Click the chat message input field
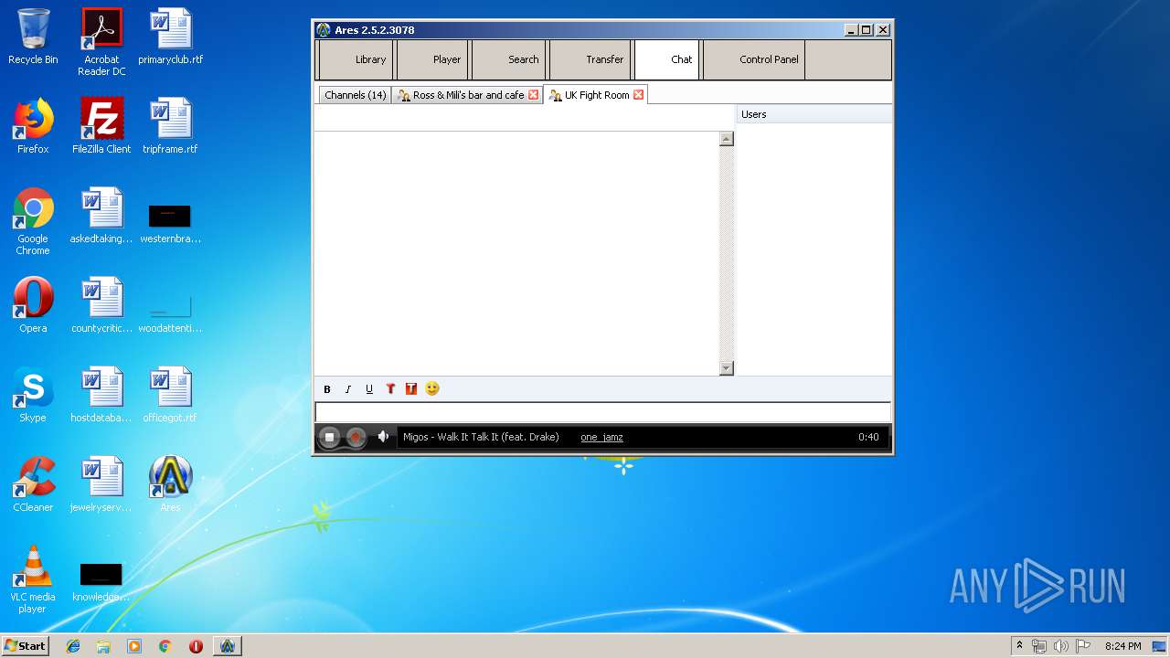The height and width of the screenshot is (658, 1170). (x=602, y=412)
